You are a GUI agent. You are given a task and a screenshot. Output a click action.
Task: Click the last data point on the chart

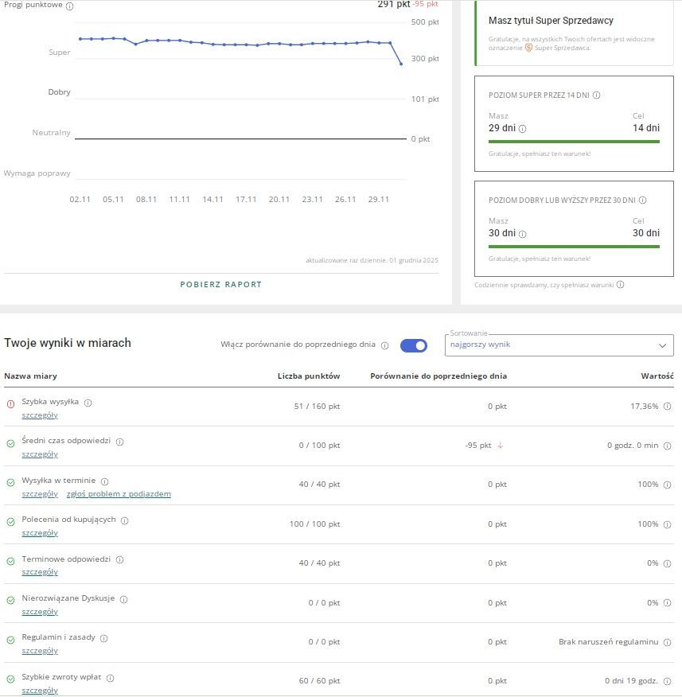(x=400, y=62)
